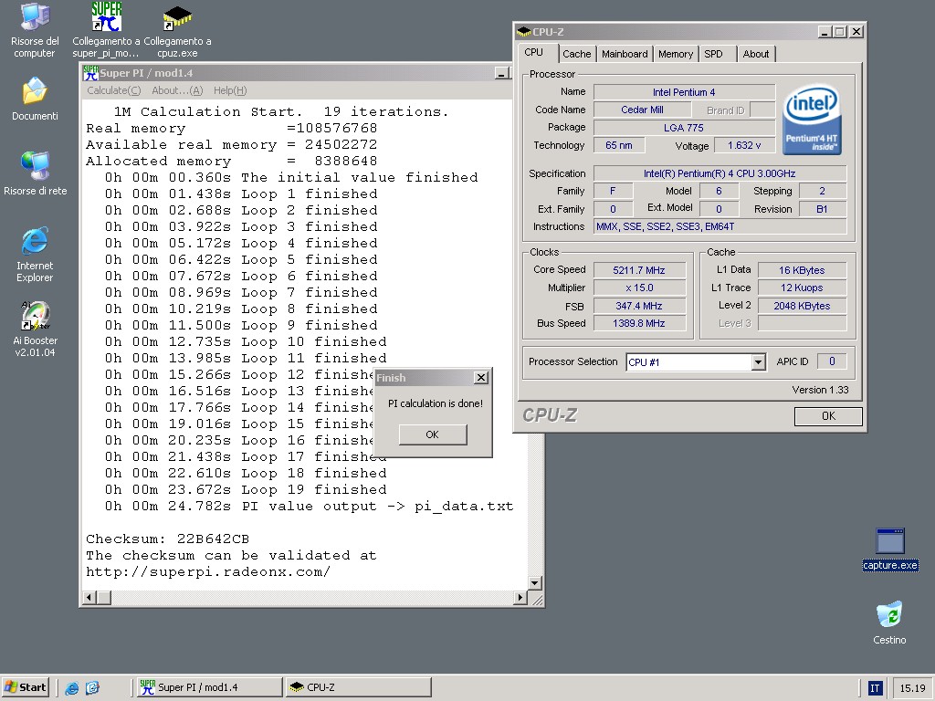Expand the Processor Selection dropdown
Image resolution: width=935 pixels, height=701 pixels.
(758, 361)
